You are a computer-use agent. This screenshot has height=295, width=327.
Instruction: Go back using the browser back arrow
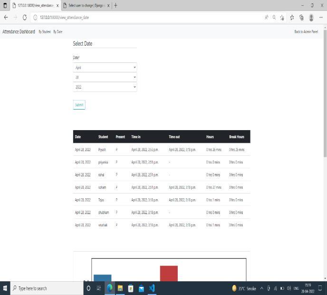(x=6, y=17)
